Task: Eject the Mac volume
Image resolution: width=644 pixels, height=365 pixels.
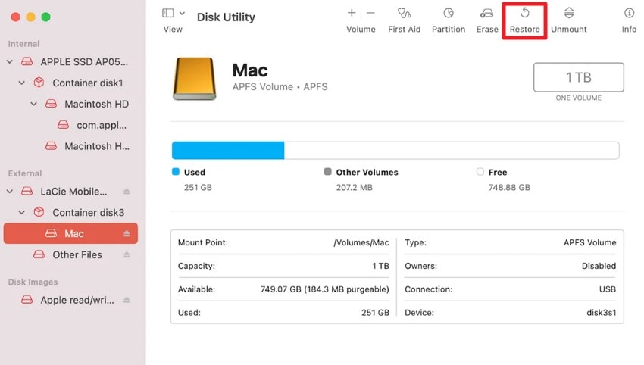Action: coord(127,234)
